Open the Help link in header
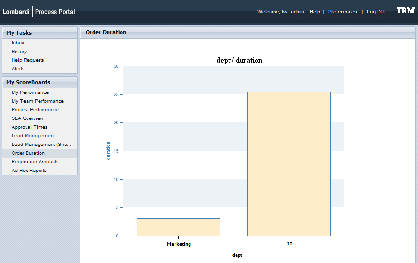 [x=315, y=12]
